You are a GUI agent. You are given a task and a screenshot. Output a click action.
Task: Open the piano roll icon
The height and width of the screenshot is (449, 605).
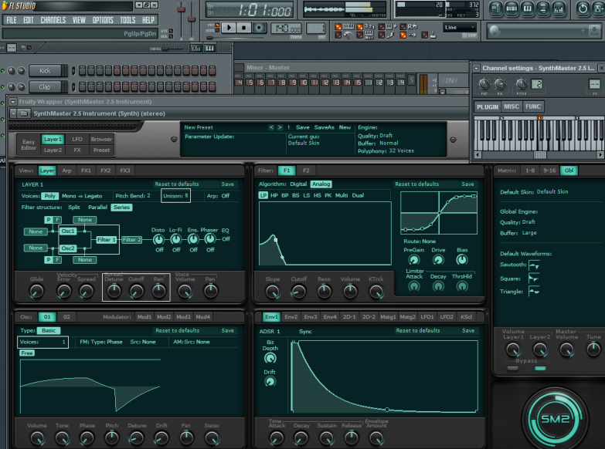pos(528,8)
